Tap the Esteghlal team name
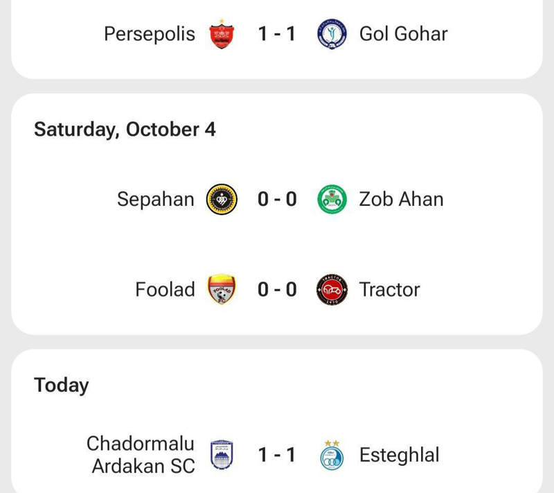This screenshot has width=554, height=493. tap(399, 455)
